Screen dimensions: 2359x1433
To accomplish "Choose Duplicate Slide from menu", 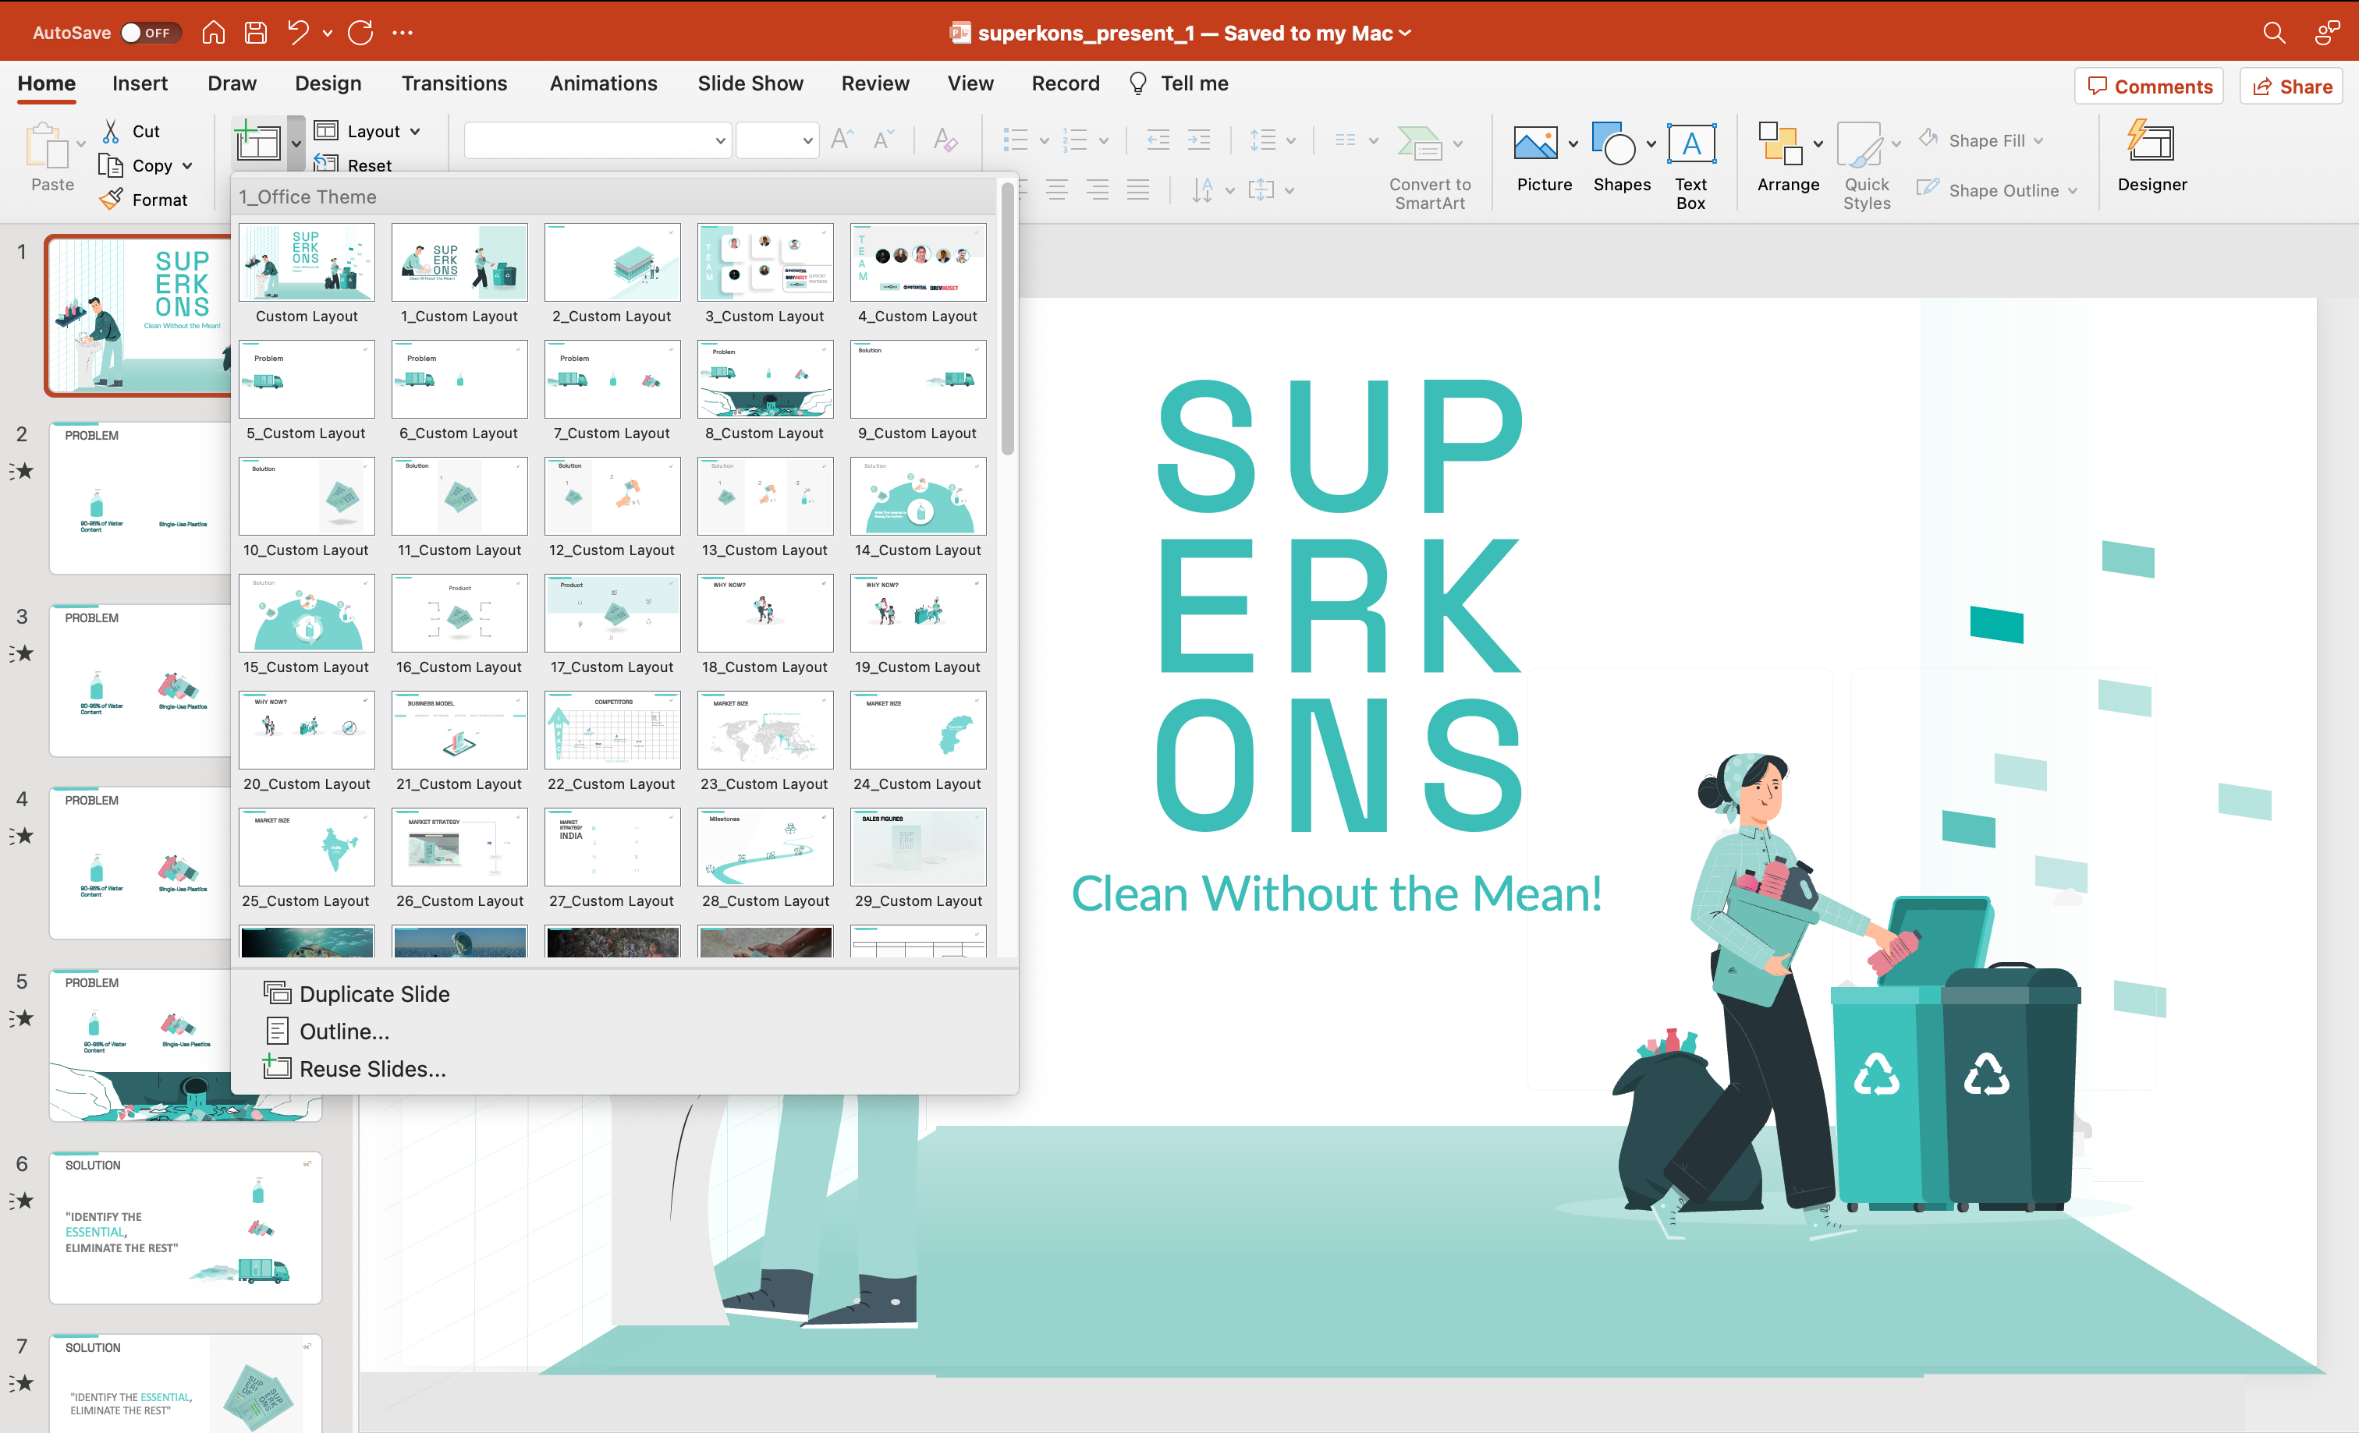I will (x=374, y=994).
